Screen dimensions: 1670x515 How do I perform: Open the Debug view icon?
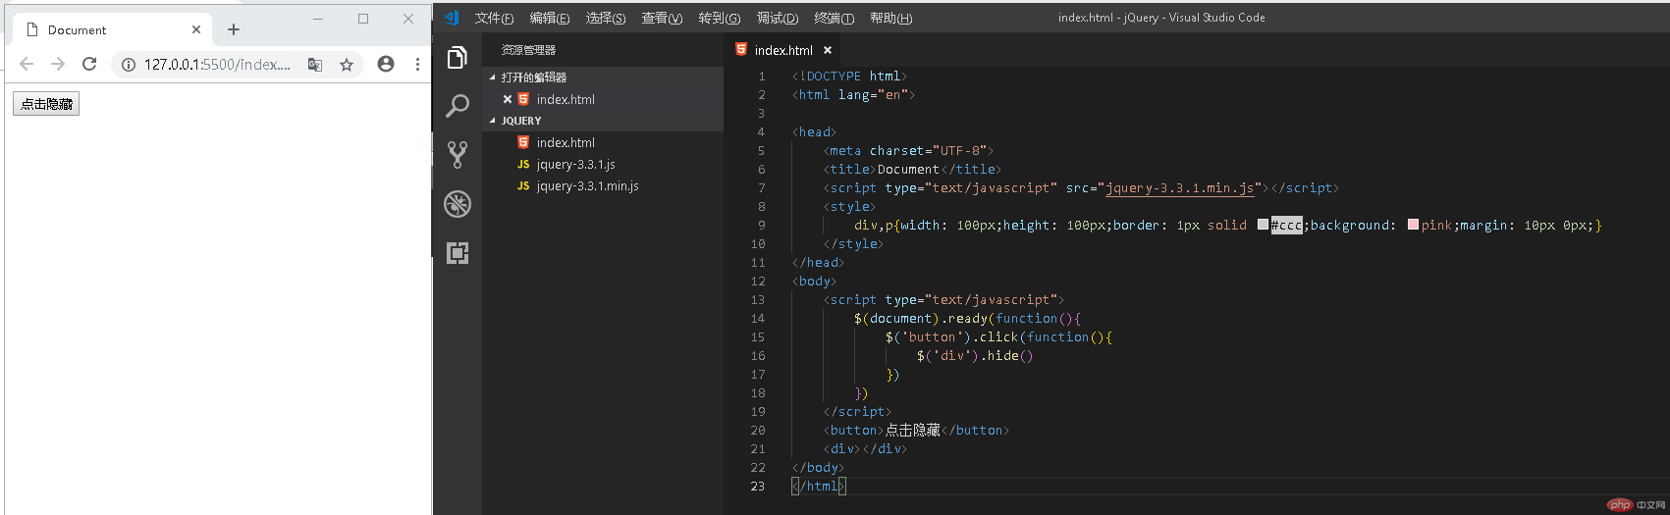click(x=458, y=204)
